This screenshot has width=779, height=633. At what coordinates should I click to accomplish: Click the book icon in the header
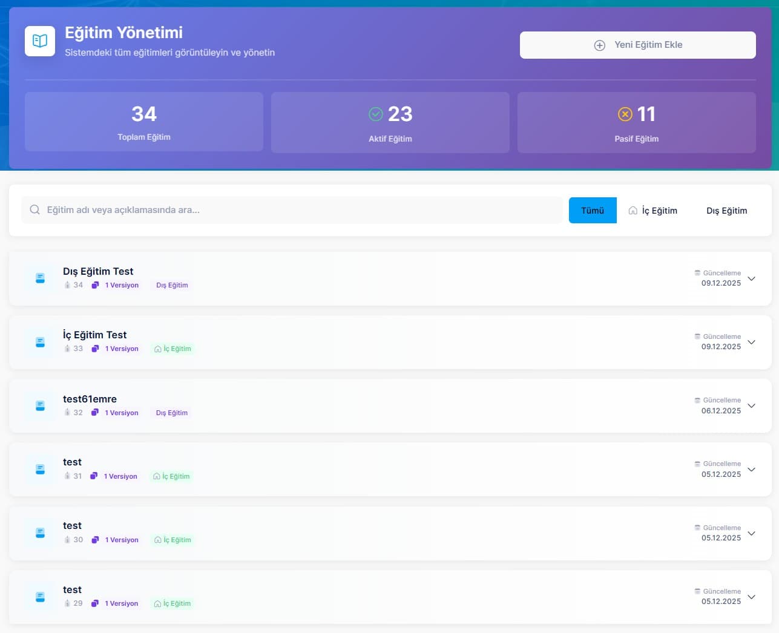[x=39, y=41]
